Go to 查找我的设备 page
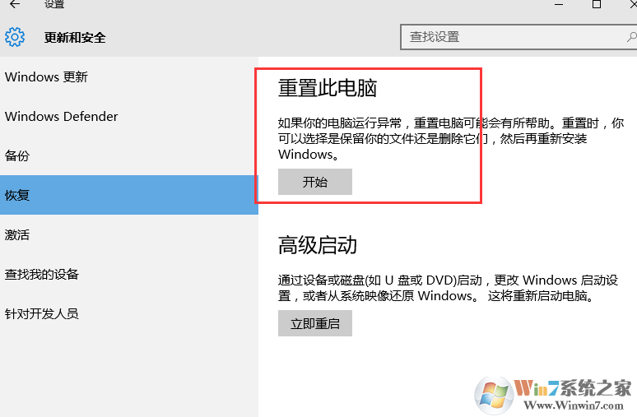The width and height of the screenshot is (637, 417). 128,274
